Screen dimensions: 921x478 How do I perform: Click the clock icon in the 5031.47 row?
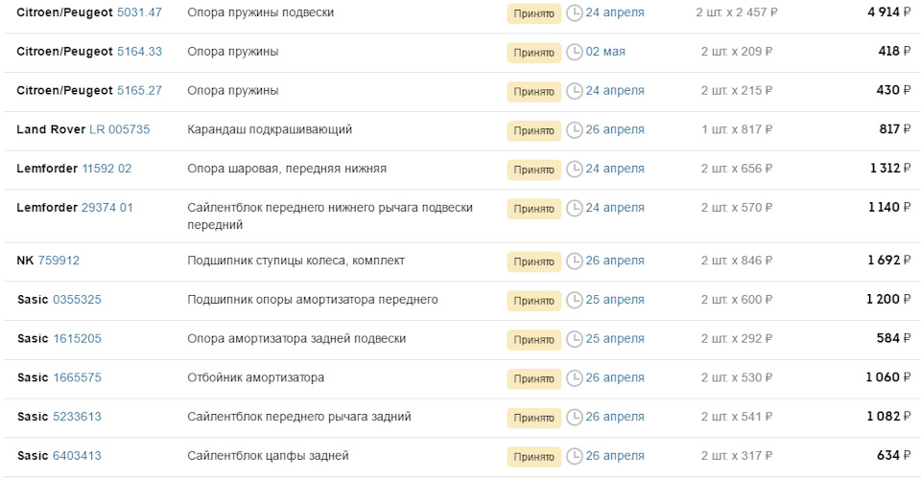tap(575, 13)
